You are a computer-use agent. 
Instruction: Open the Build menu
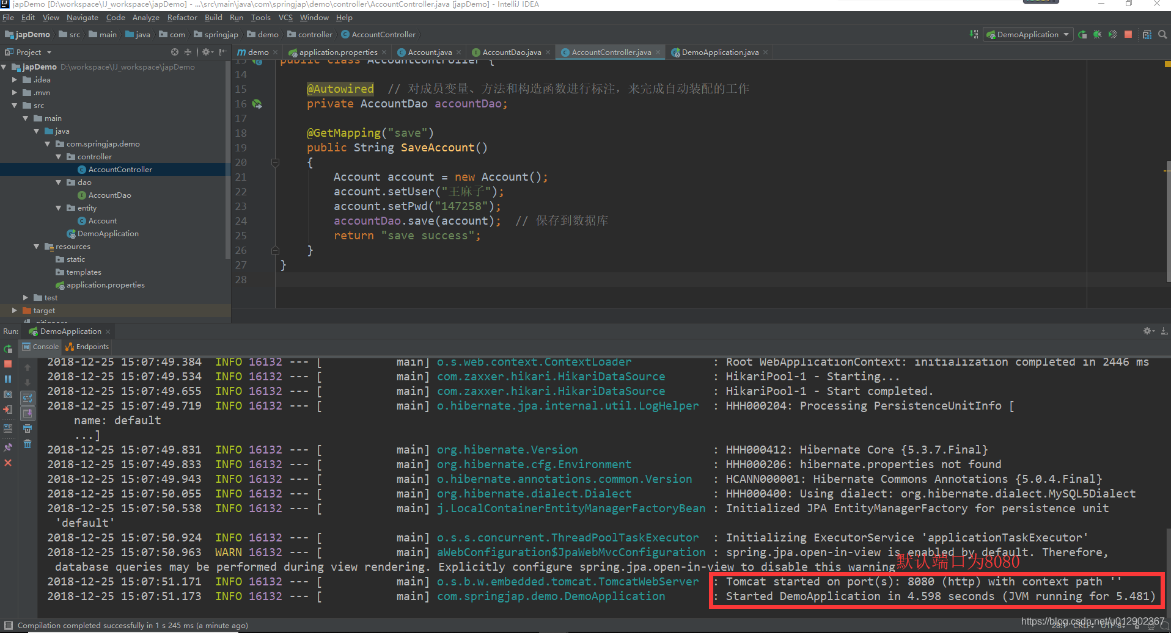[x=213, y=18]
